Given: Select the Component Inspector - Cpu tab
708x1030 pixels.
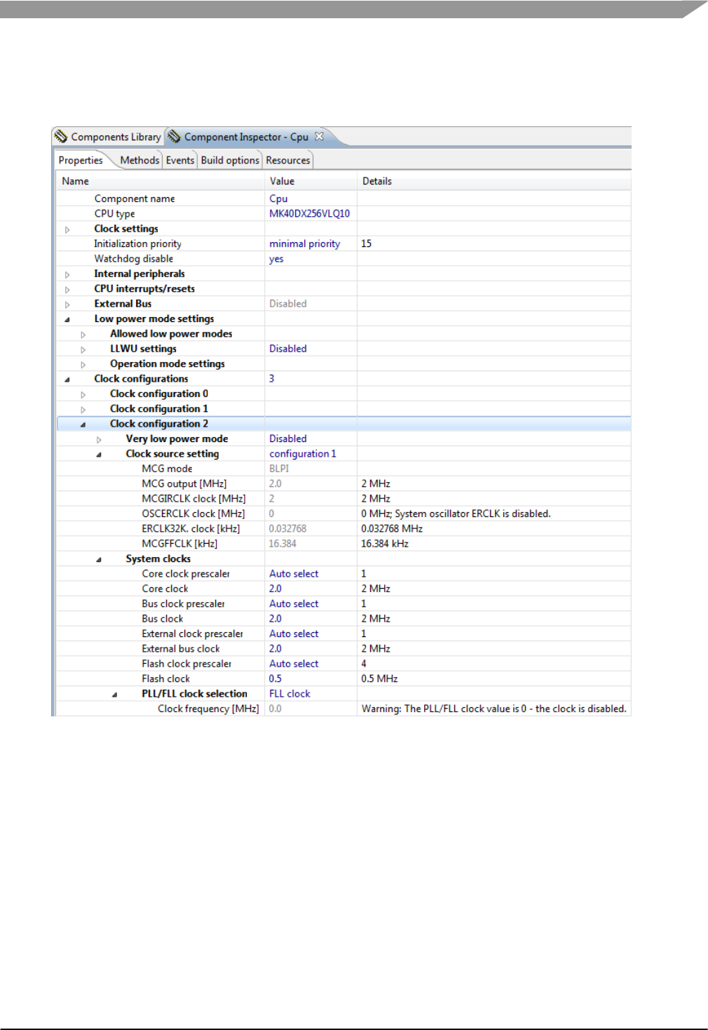Looking at the screenshot, I should click(245, 137).
